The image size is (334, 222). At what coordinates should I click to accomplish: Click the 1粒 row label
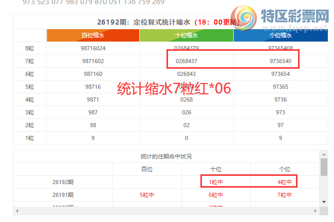(x=30, y=138)
